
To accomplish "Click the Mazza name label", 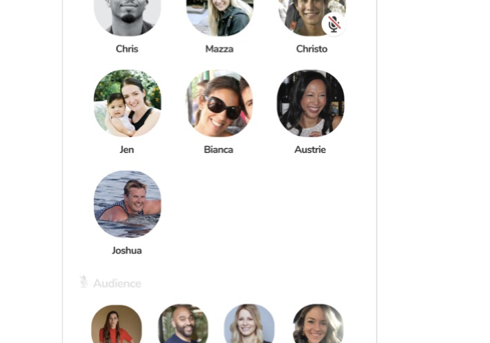I will [220, 49].
